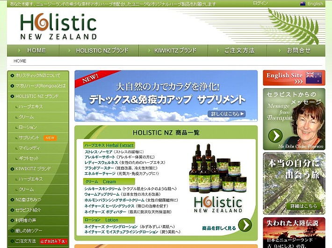
Task: Open クリーム under HOLISTIC NZ sidebar
Action: pos(26,117)
